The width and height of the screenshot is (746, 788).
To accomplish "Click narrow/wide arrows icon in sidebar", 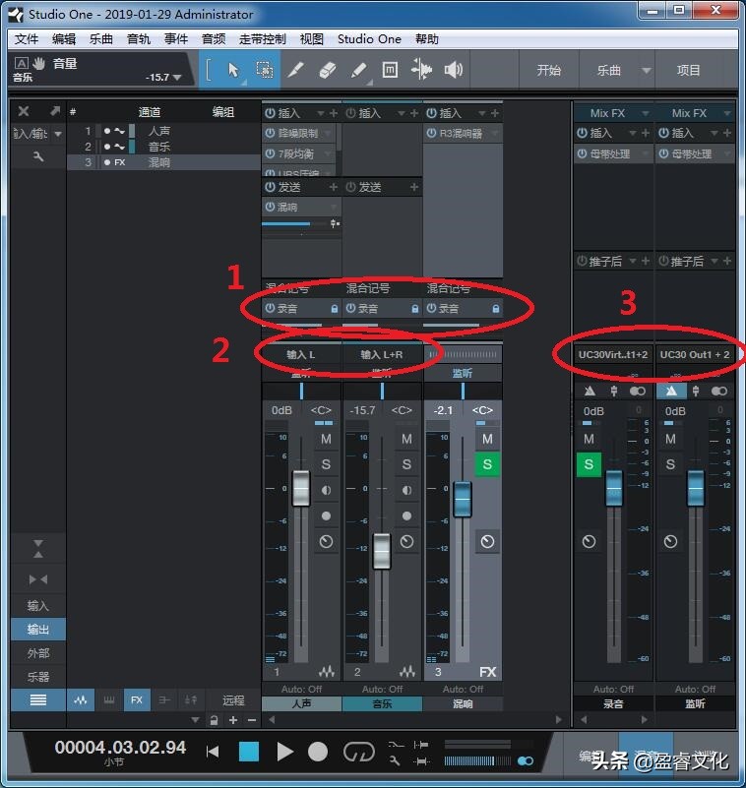I will [x=38, y=579].
